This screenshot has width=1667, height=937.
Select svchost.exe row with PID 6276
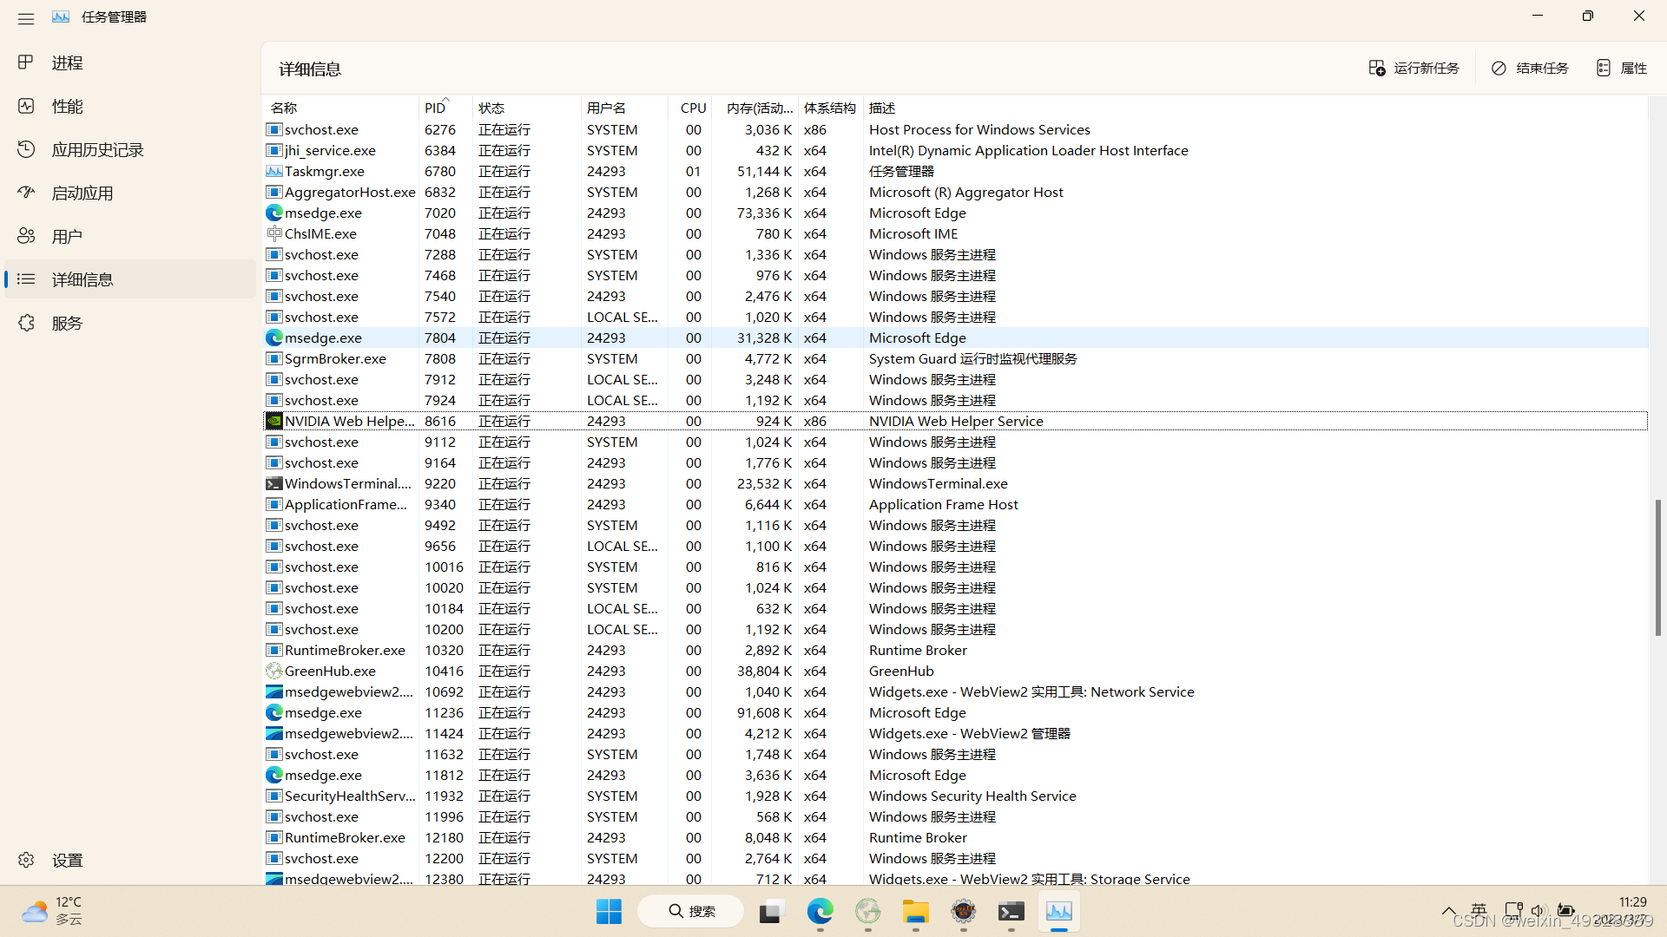point(955,129)
